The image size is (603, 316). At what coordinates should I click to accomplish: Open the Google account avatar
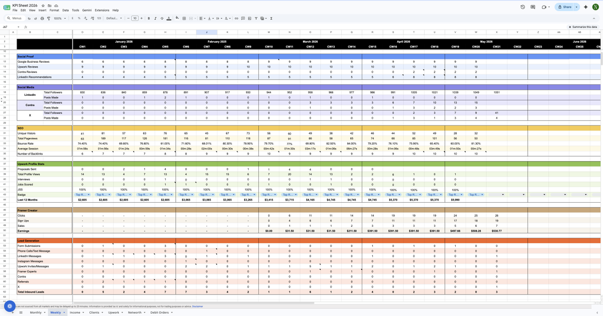(595, 7)
